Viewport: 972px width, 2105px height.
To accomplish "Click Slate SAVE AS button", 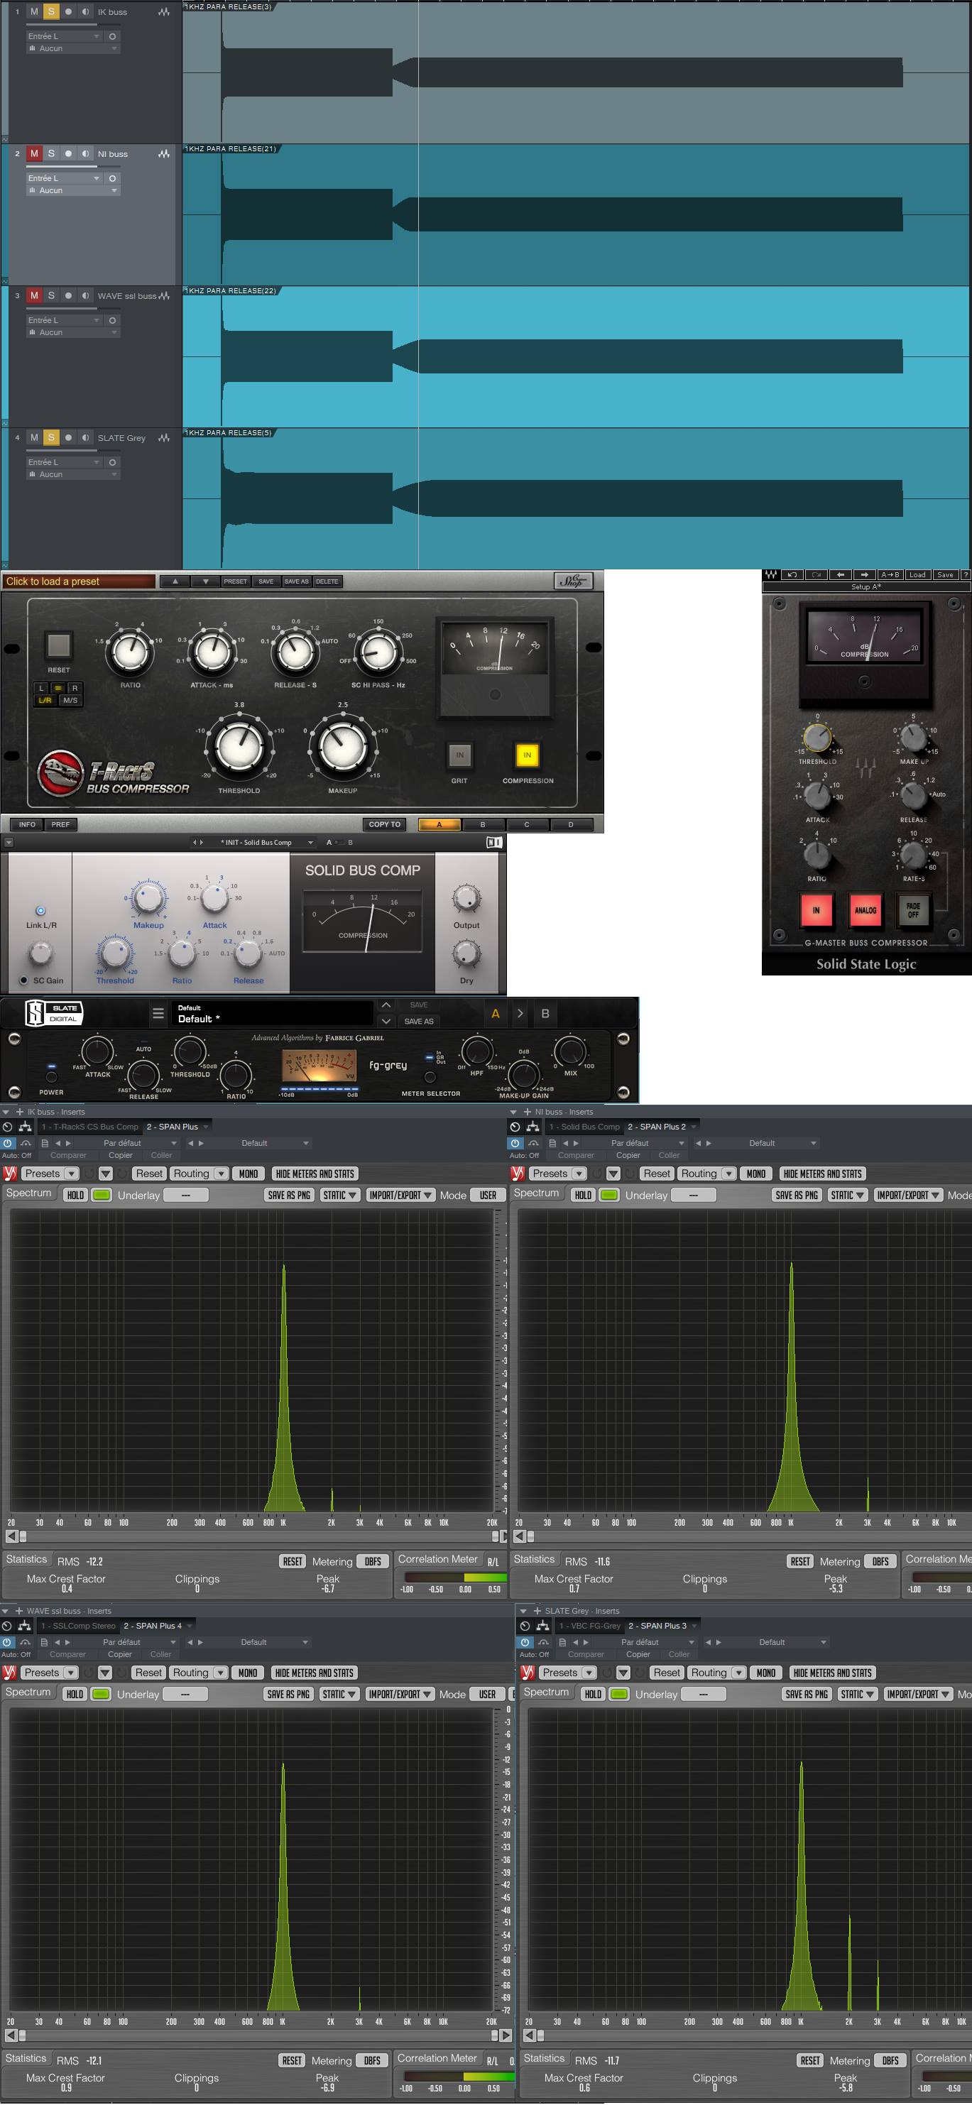I will (x=419, y=1022).
